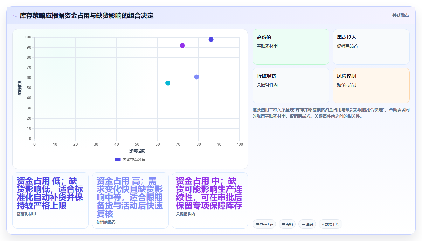Select the dark blue scatter point near 98

[211, 39]
